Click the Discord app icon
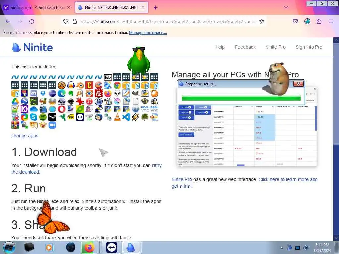This screenshot has width=339, height=254. point(33,93)
